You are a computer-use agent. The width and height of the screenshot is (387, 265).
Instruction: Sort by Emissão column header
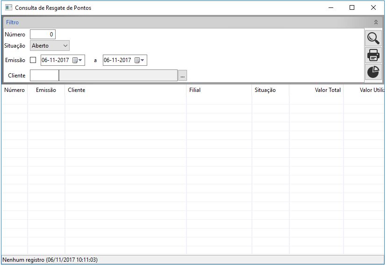point(46,90)
